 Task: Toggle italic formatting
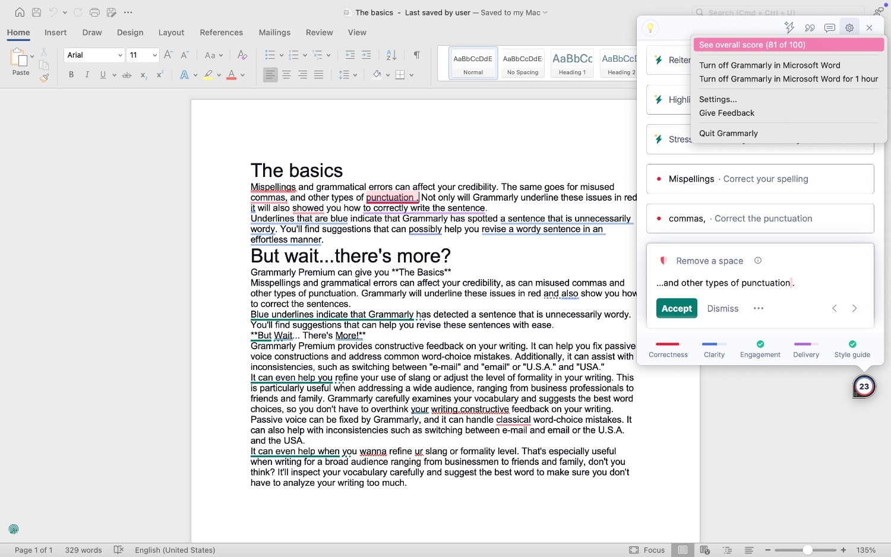pos(87,74)
